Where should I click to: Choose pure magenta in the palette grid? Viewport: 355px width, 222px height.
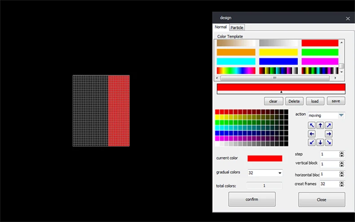click(217, 138)
